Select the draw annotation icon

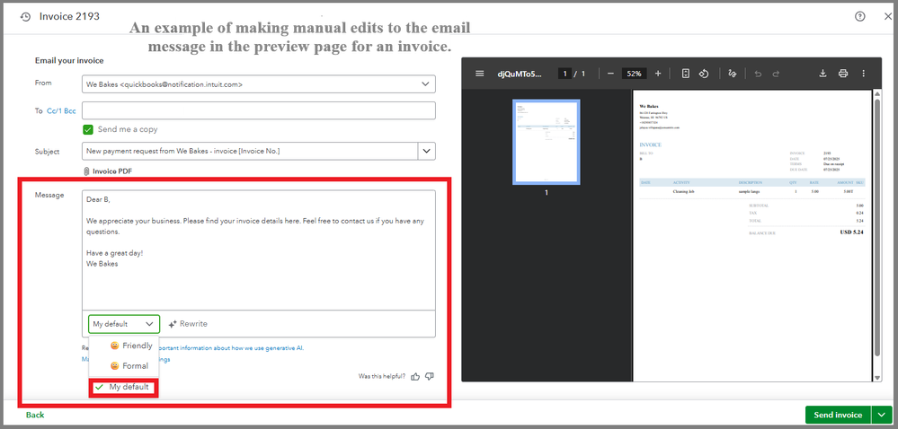732,74
